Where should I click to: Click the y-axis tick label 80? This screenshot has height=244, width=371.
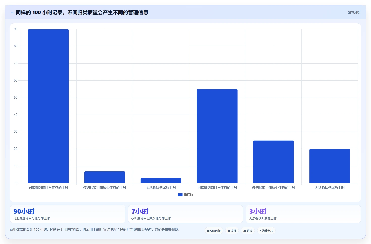coord(16,46)
